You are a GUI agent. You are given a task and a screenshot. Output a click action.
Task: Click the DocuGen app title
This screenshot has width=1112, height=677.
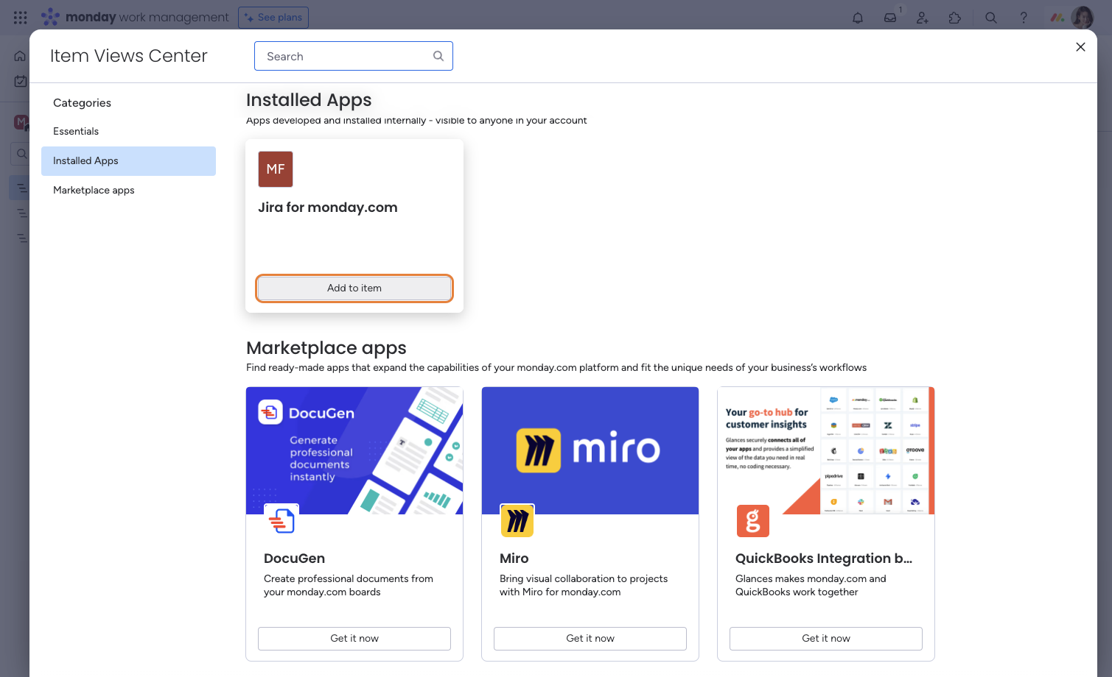pyautogui.click(x=295, y=559)
